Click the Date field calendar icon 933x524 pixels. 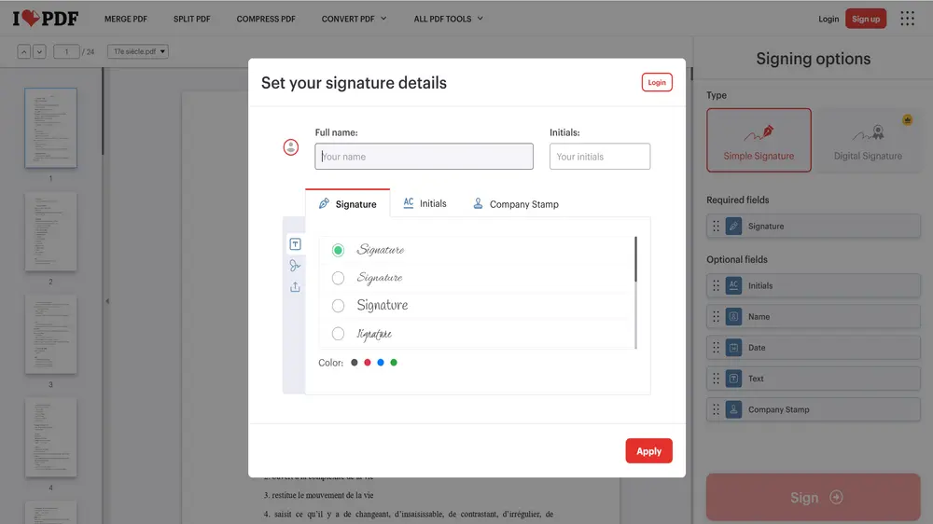click(x=733, y=348)
